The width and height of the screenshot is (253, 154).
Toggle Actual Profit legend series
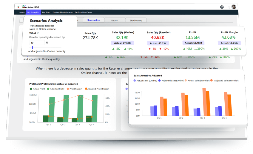tap(31, 89)
